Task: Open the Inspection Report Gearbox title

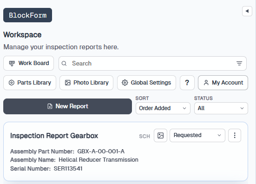Action: [54, 136]
